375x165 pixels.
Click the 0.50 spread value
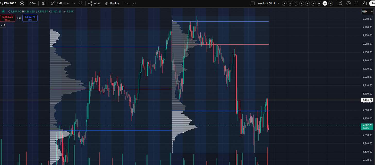point(19,18)
